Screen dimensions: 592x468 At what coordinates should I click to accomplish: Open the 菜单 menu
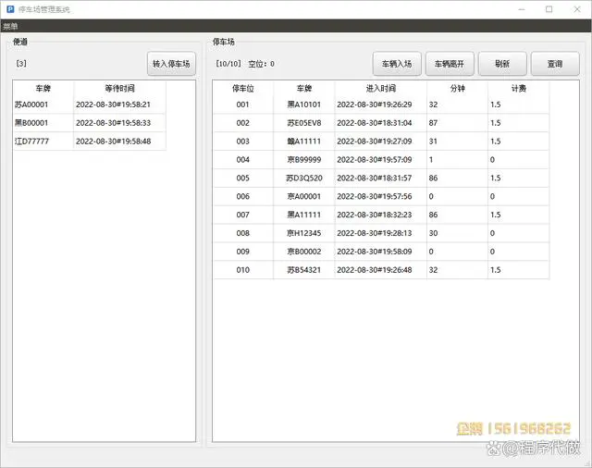pyautogui.click(x=10, y=27)
